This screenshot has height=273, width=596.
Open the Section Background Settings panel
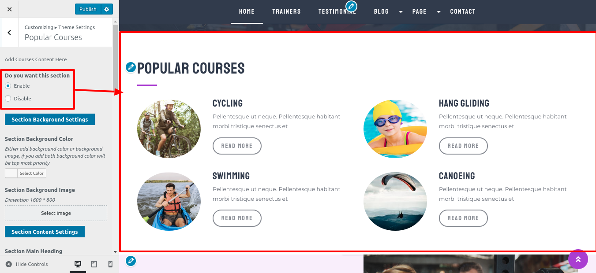click(50, 119)
